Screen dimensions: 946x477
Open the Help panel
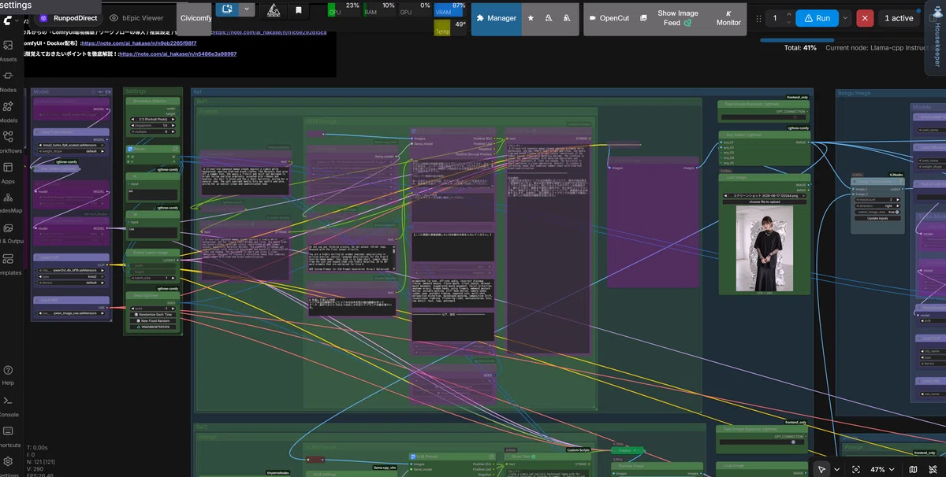coord(8,375)
